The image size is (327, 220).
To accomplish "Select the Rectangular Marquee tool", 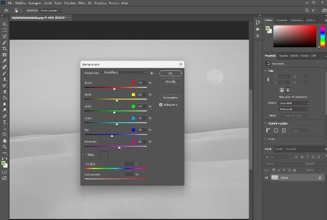I will click(4, 30).
